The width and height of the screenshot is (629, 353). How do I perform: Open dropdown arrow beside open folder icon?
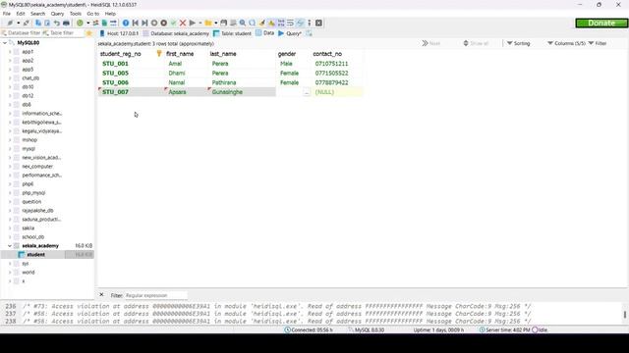tap(216, 24)
